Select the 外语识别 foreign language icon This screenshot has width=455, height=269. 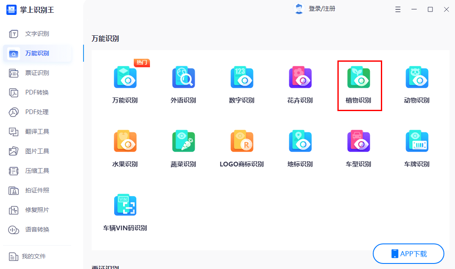(x=183, y=78)
